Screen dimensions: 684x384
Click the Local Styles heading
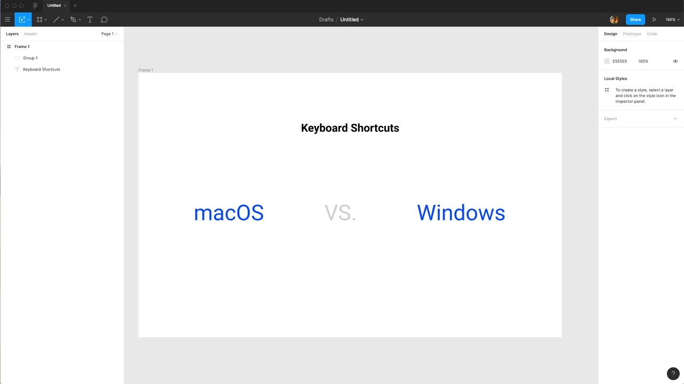coord(616,78)
